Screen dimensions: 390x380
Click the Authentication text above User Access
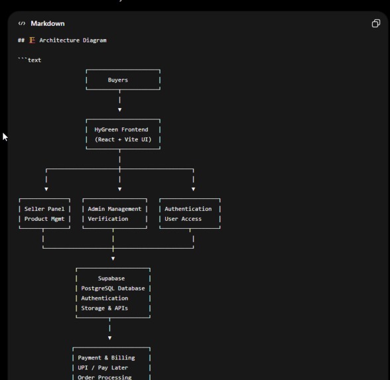188,209
